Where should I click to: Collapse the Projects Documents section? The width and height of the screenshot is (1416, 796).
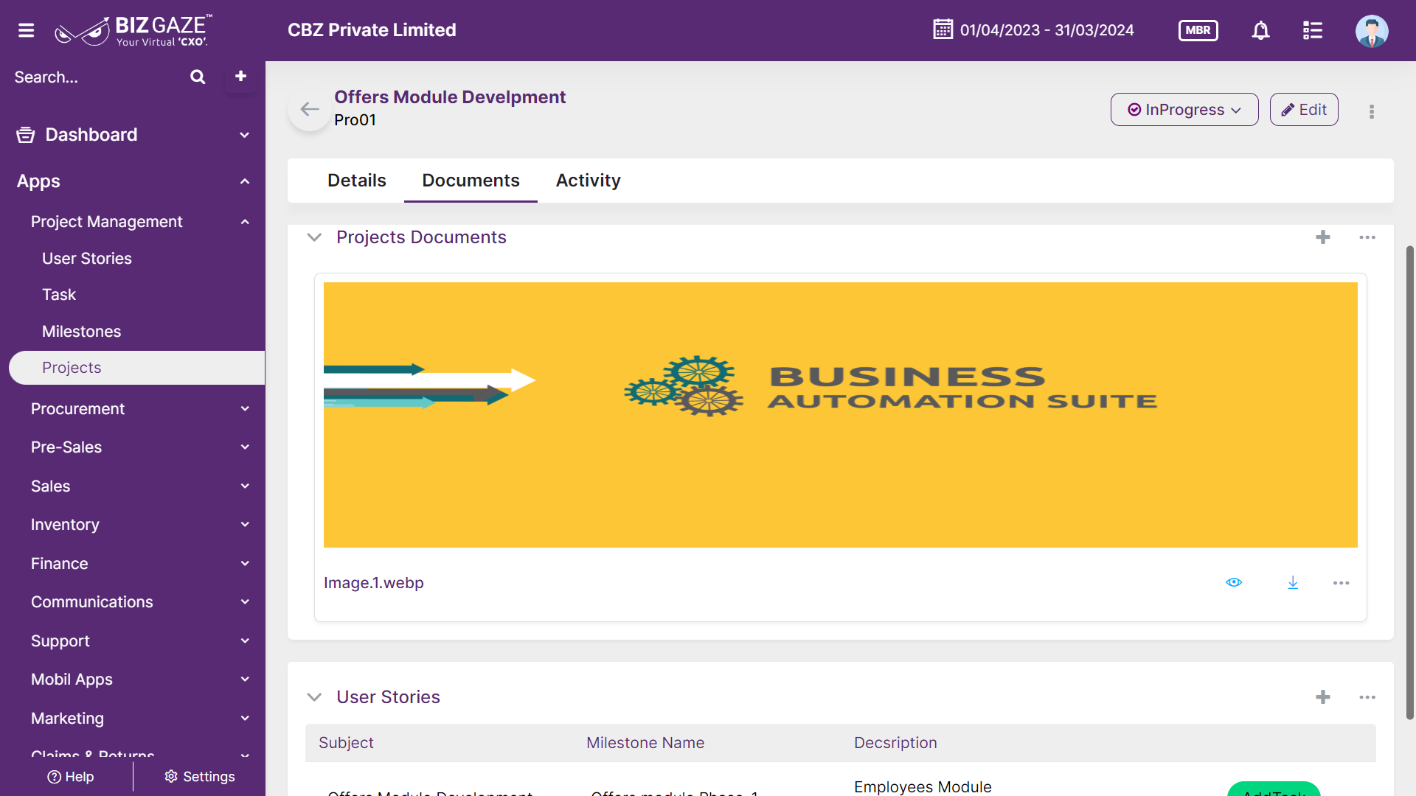point(314,237)
